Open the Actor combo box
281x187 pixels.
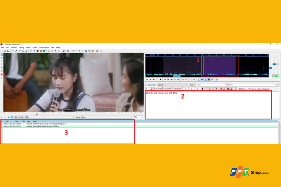click(x=211, y=85)
